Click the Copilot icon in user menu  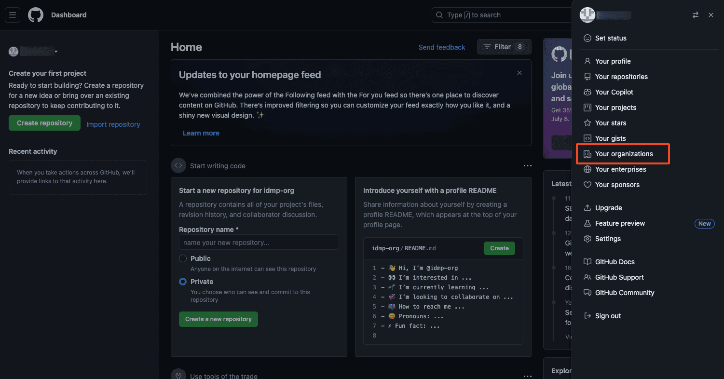[587, 92]
